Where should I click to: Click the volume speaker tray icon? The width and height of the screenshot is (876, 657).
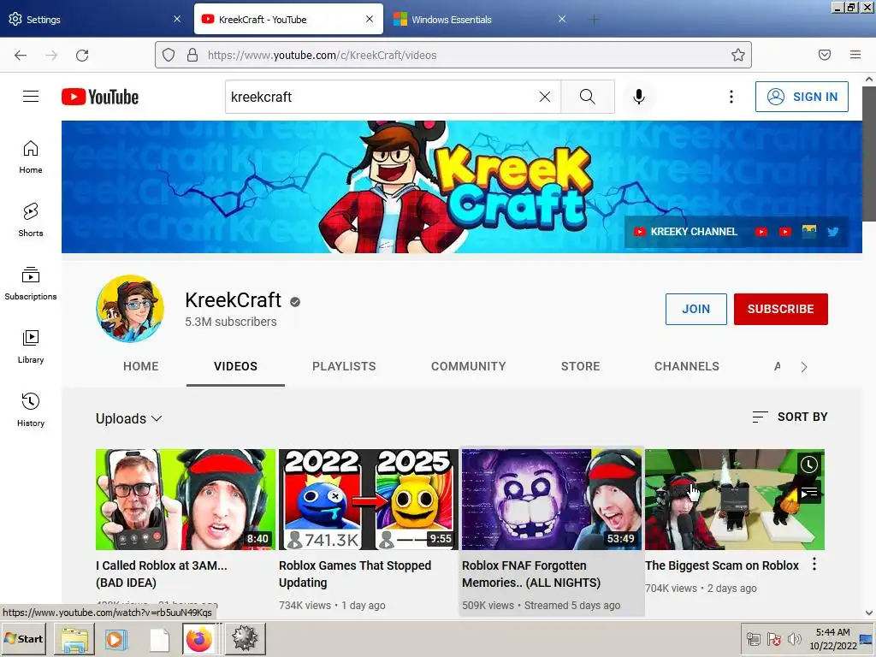[794, 638]
